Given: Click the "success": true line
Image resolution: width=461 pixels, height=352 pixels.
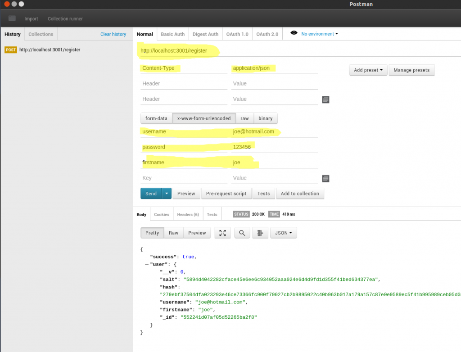Looking at the screenshot, I should coord(173,257).
